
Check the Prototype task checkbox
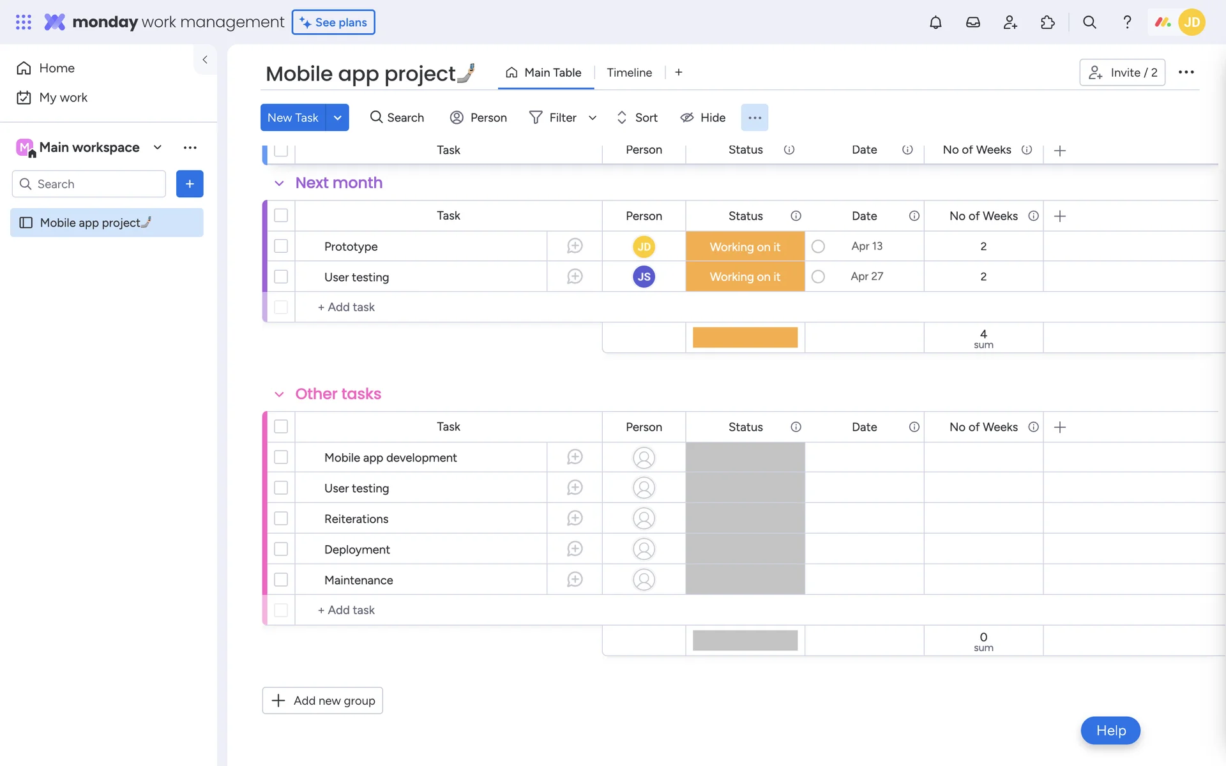[x=281, y=246]
